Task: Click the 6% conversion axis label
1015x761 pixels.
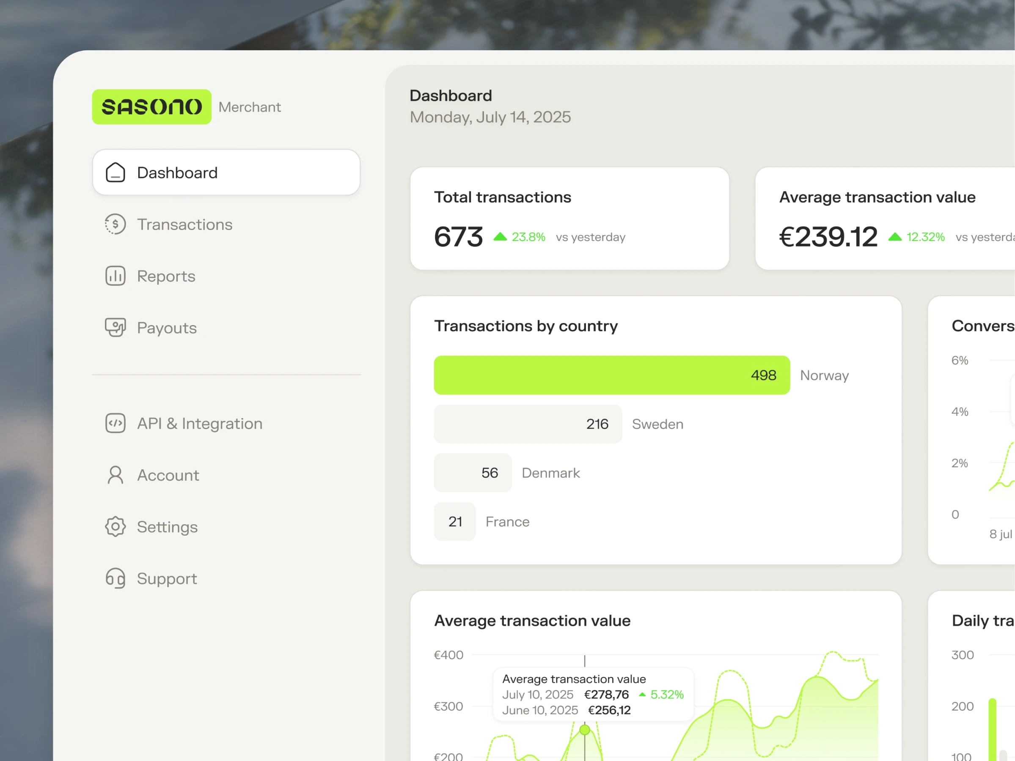Action: (960, 360)
